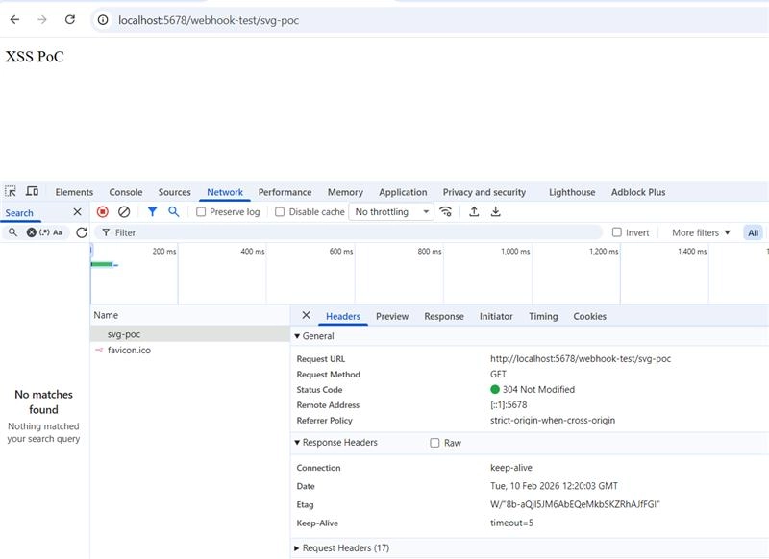Clear the search input
The height and width of the screenshot is (559, 769).
click(x=31, y=232)
